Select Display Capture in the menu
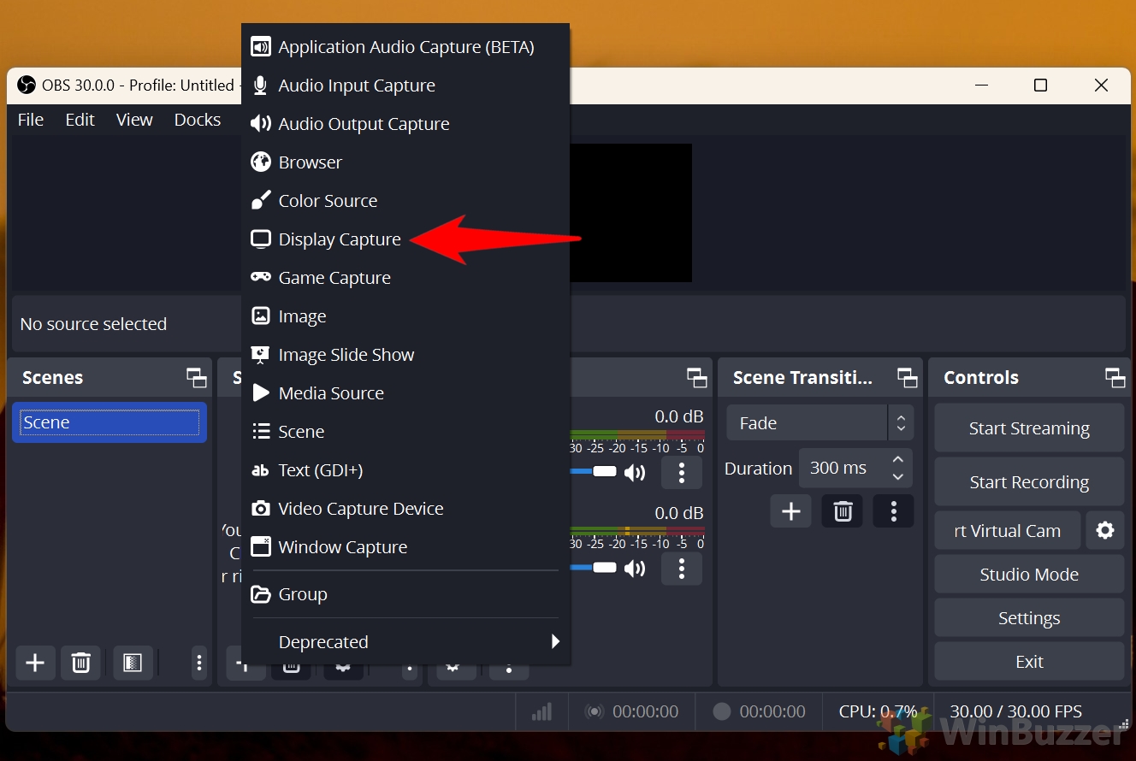Image resolution: width=1136 pixels, height=761 pixels. [x=405, y=239]
